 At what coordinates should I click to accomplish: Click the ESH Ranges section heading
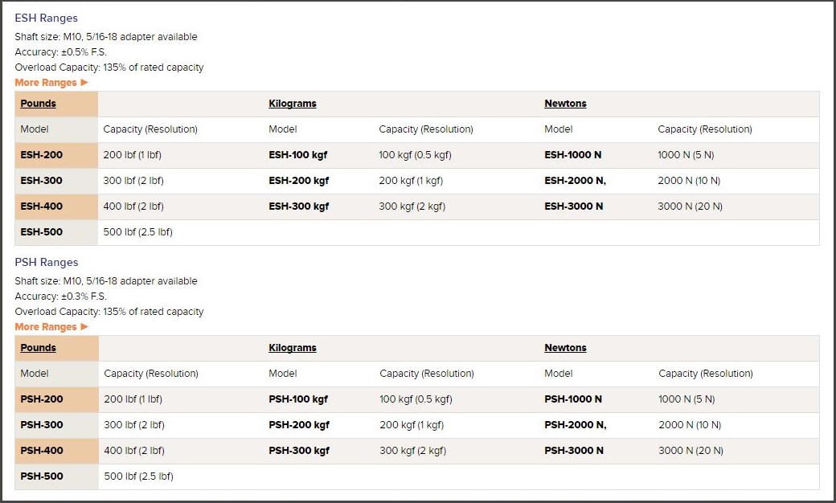[47, 18]
